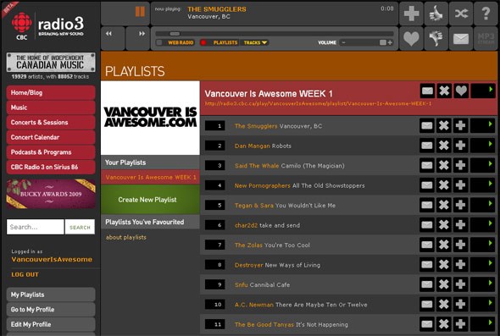The width and height of the screenshot is (500, 336).
Task: Give the track a thumbs up
Action: [436, 14]
